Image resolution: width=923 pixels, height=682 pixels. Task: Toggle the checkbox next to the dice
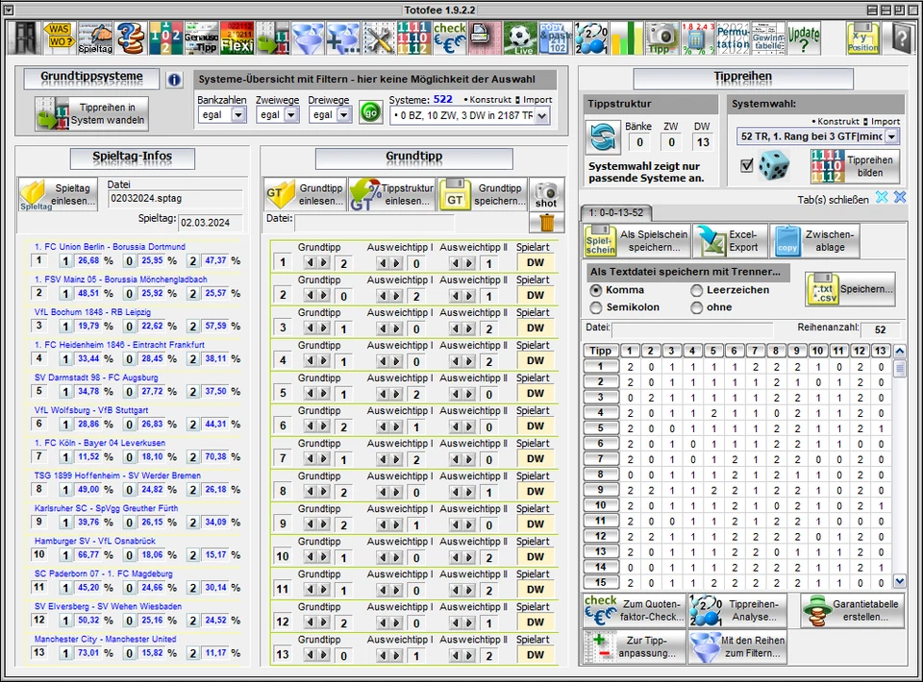pos(746,165)
